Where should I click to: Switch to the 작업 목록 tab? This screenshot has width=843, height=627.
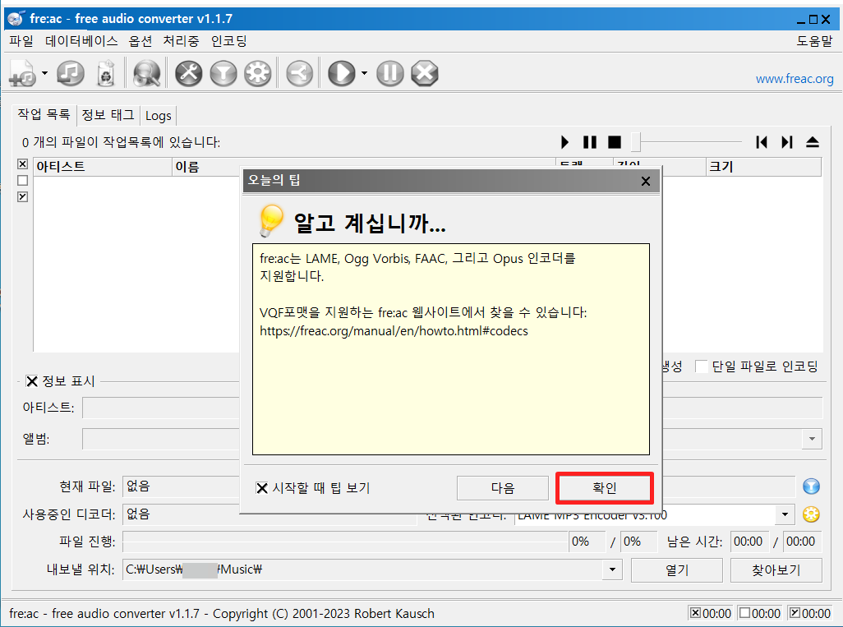point(44,114)
